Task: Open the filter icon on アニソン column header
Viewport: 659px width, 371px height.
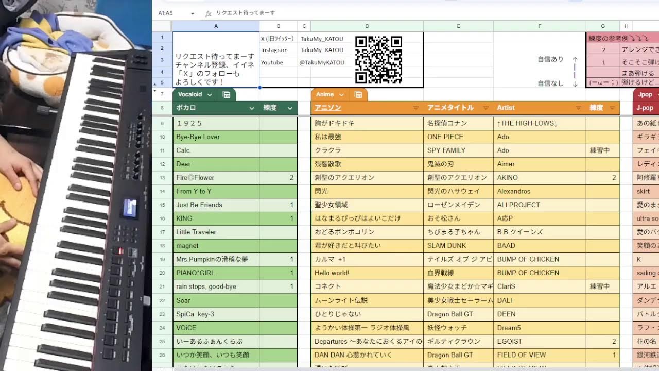Action: click(x=415, y=108)
